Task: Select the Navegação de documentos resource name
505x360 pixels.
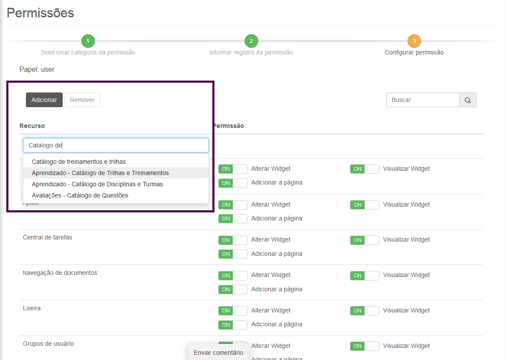Action: [x=60, y=273]
